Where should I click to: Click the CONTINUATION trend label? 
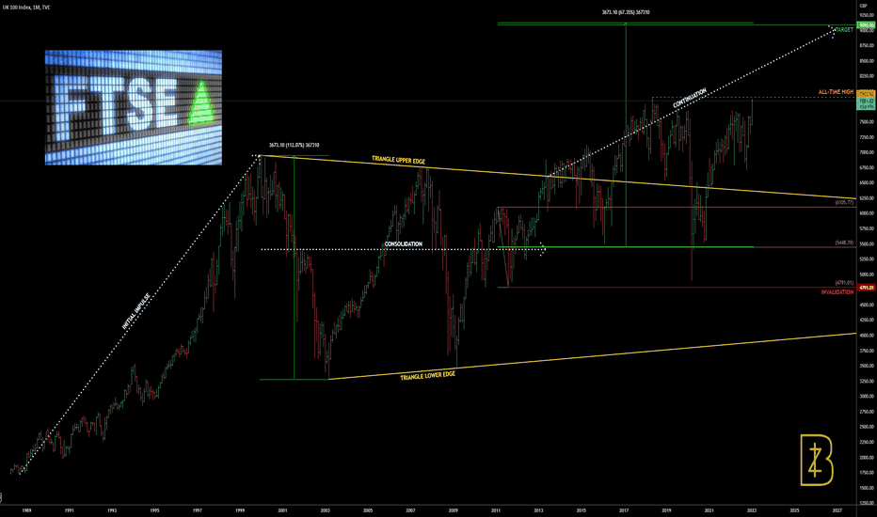(690, 98)
